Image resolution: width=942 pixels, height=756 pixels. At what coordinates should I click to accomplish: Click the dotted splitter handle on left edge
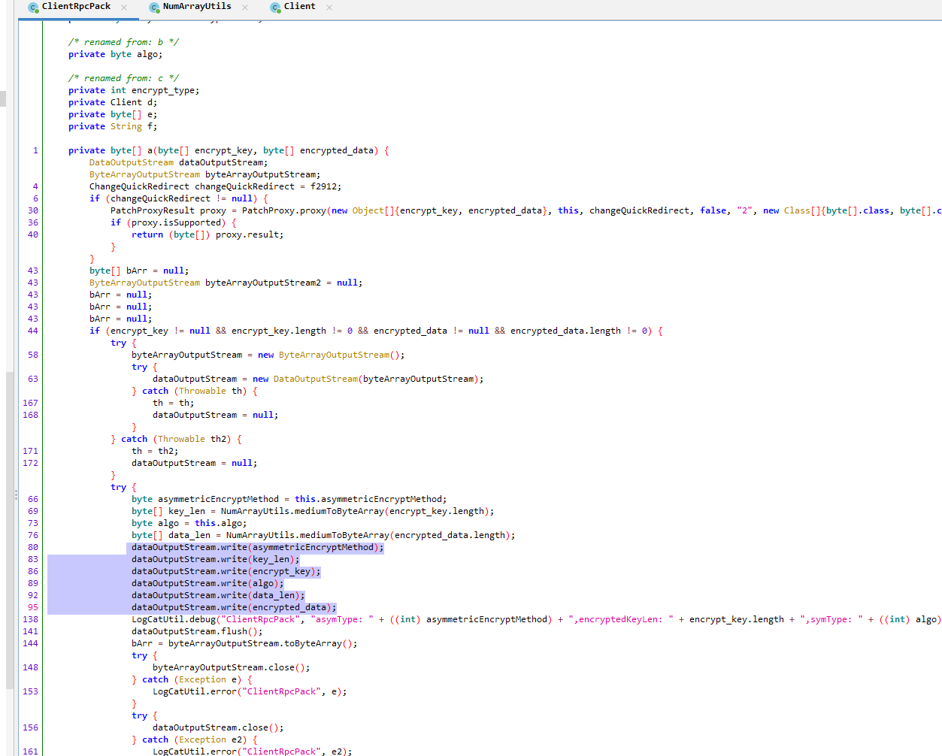coord(16,494)
